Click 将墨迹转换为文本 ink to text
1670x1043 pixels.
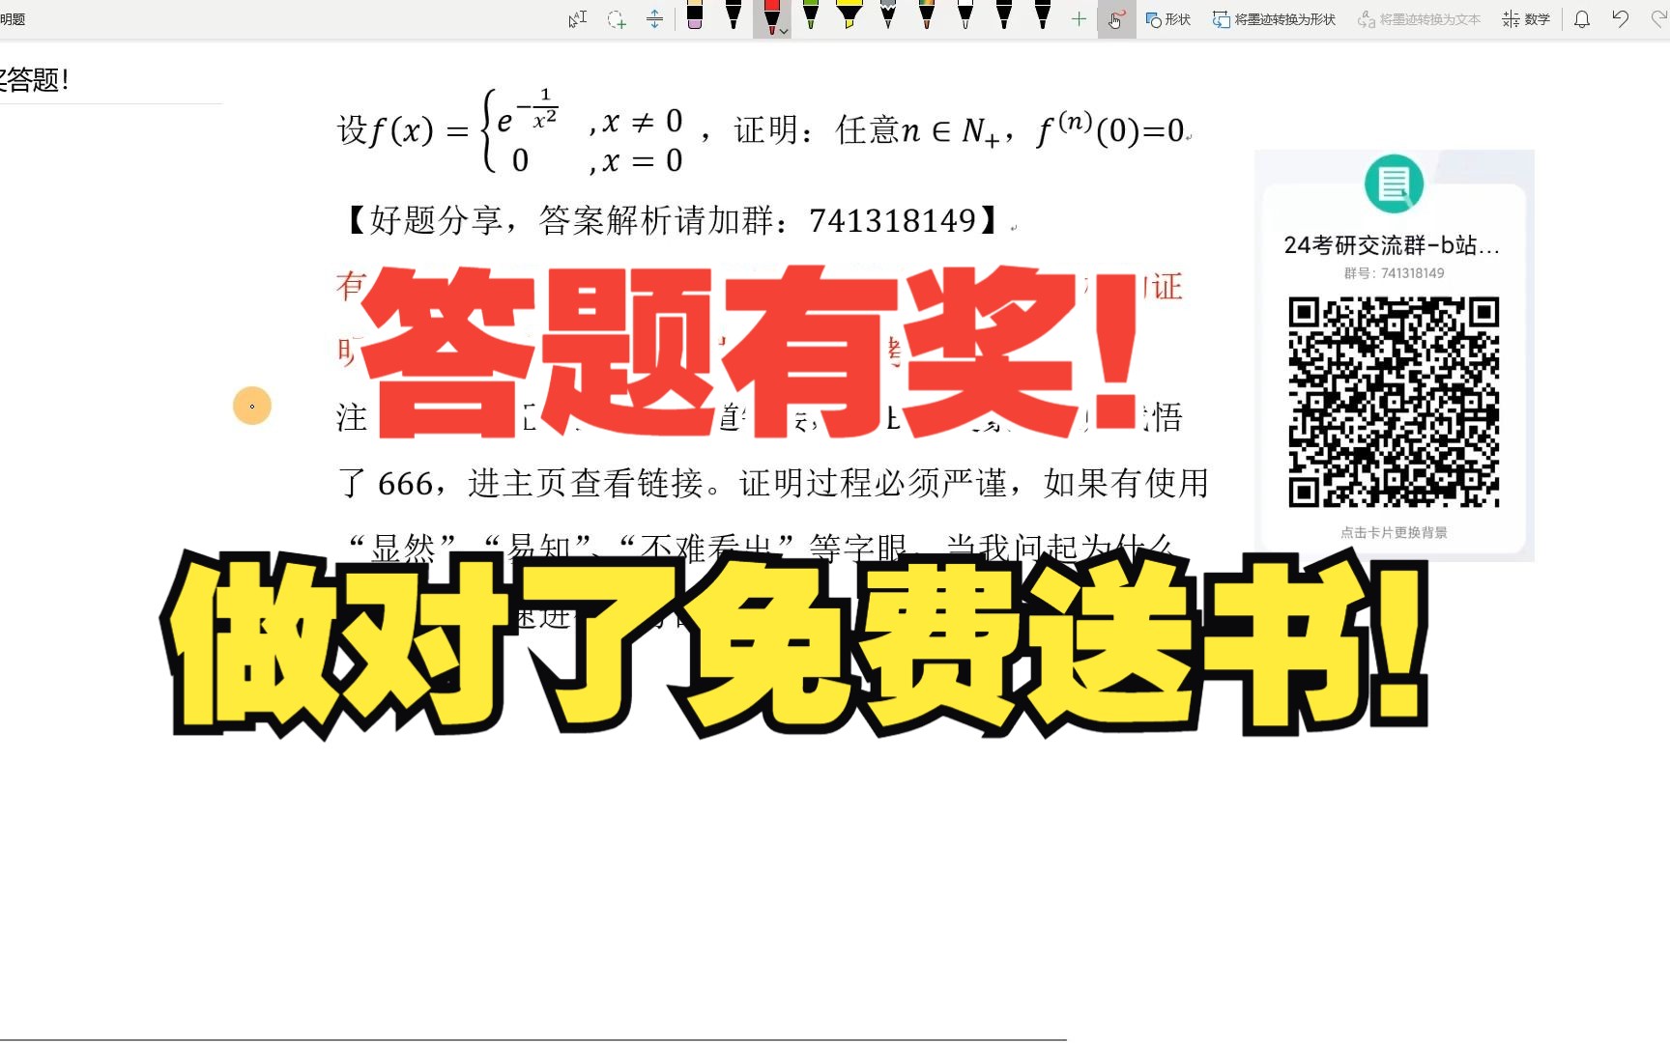(x=1419, y=19)
